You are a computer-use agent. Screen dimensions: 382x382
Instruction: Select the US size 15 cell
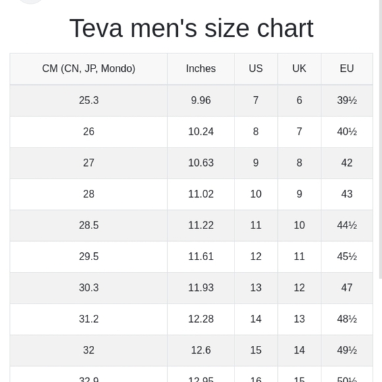pos(256,350)
